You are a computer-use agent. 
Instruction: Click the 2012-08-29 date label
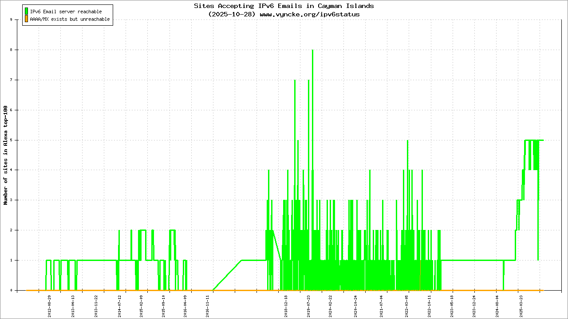point(50,304)
